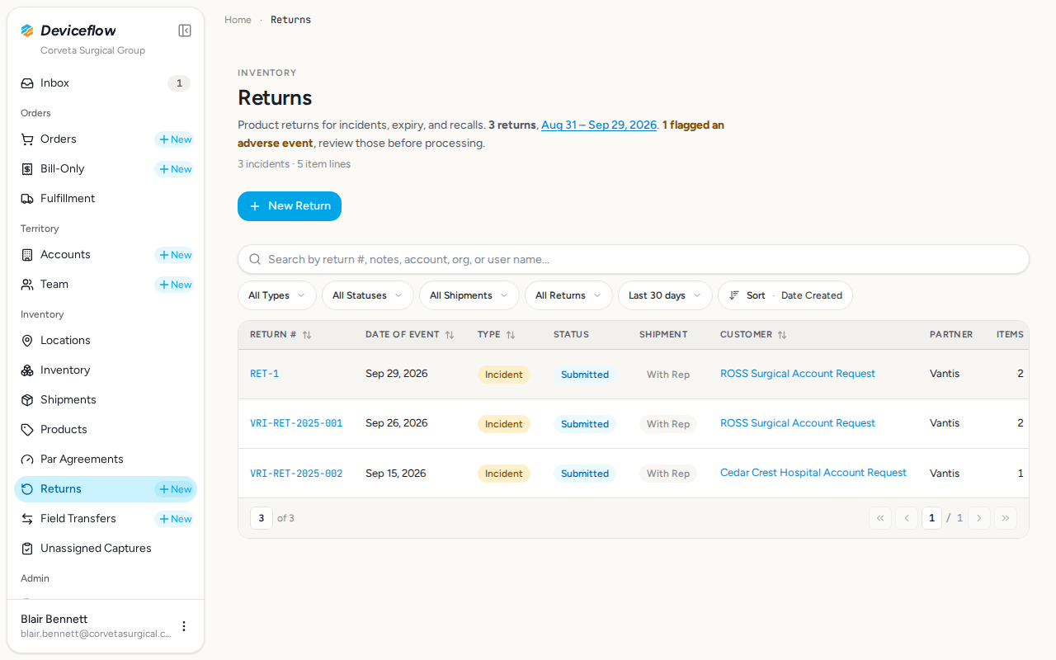Image resolution: width=1056 pixels, height=660 pixels.
Task: Open the Sort Date Created control
Action: (x=785, y=295)
